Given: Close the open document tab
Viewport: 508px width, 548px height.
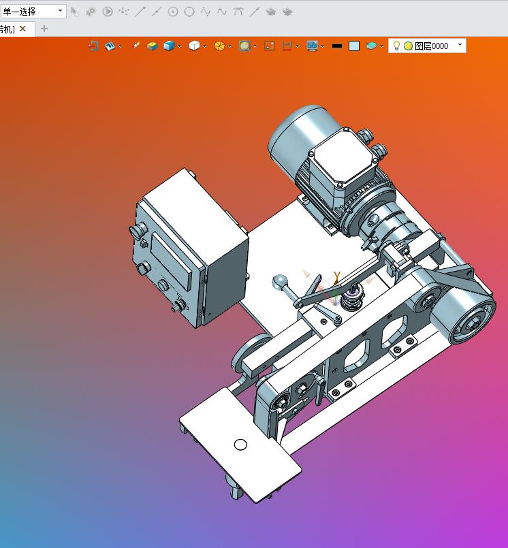Looking at the screenshot, I should coord(23,29).
